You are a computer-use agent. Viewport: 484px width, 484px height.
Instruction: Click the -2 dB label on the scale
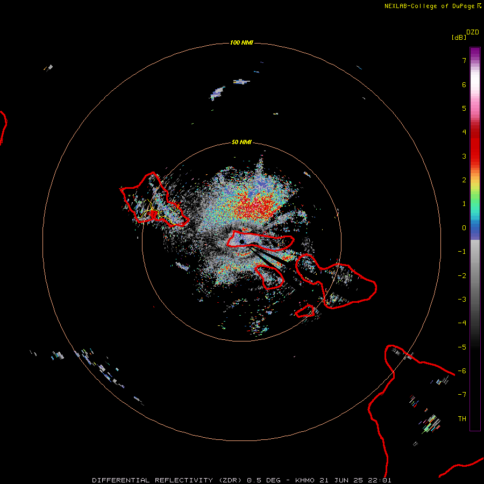click(462, 276)
